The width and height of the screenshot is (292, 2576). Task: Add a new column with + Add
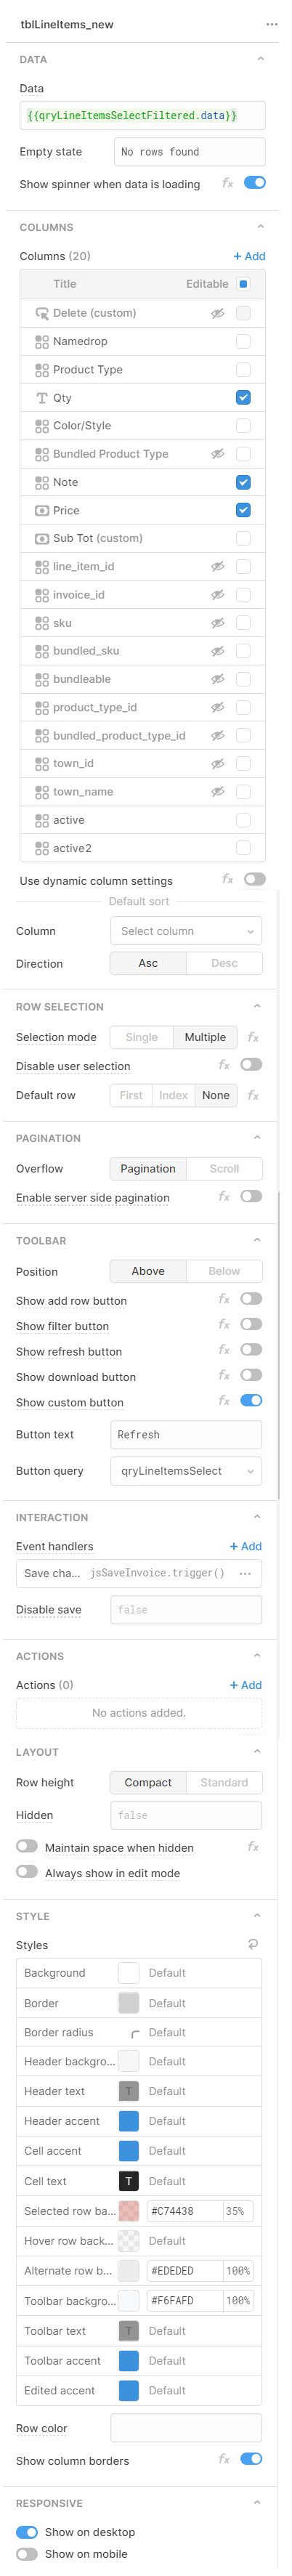pos(249,256)
